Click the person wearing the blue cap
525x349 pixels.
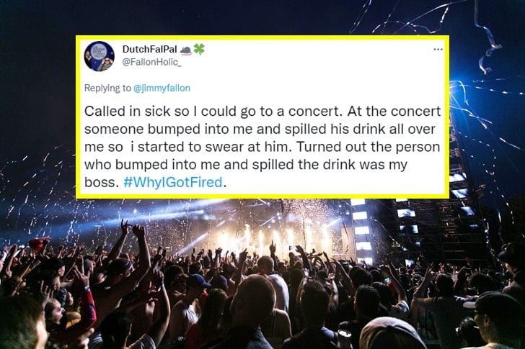pos(196,284)
